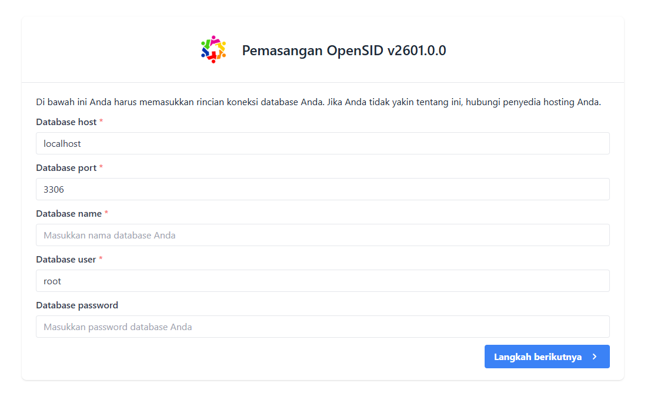Click the red asterisk beside Database port
Image resolution: width=654 pixels, height=400 pixels.
[101, 167]
